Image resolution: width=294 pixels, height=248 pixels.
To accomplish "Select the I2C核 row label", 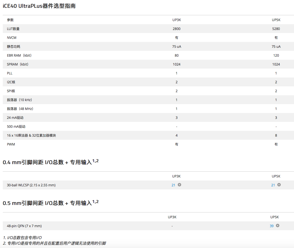I will (11, 82).
